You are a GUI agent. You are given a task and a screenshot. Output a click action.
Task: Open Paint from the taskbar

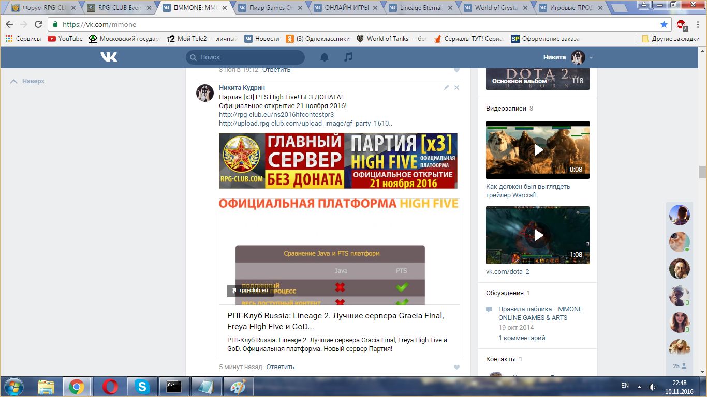238,387
